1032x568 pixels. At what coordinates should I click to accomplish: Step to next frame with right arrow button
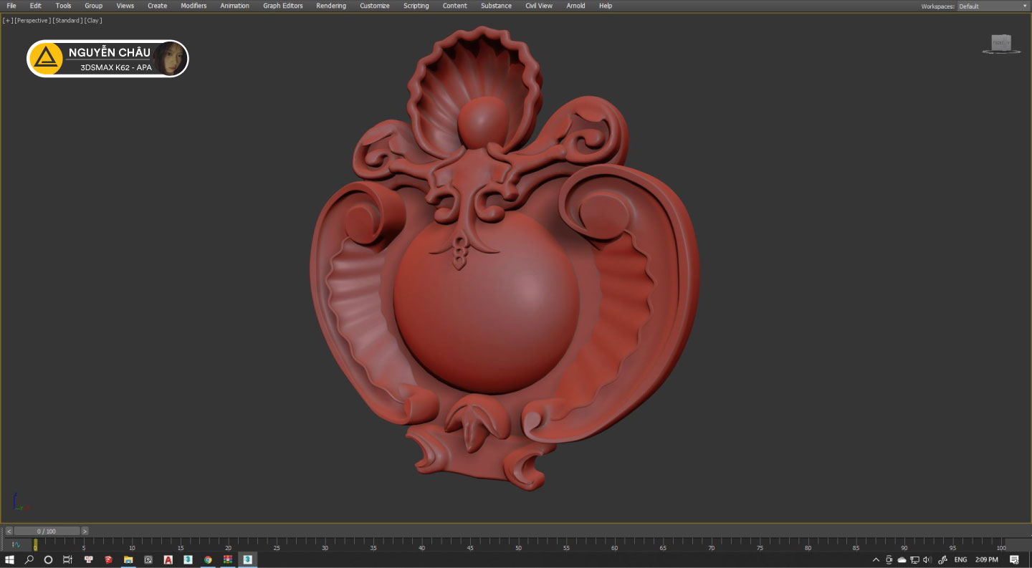pos(85,531)
